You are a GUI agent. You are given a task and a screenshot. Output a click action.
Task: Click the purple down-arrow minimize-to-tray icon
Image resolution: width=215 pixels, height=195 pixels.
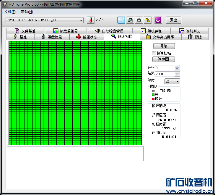(x=158, y=20)
